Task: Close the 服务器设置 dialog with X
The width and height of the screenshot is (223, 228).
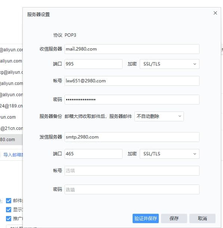Action: click(215, 13)
